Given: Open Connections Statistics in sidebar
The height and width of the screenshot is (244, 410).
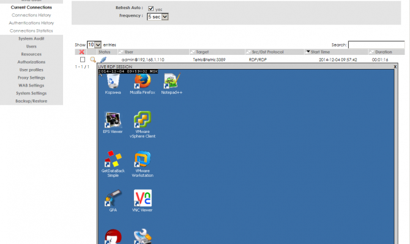Looking at the screenshot, I should coord(31,30).
